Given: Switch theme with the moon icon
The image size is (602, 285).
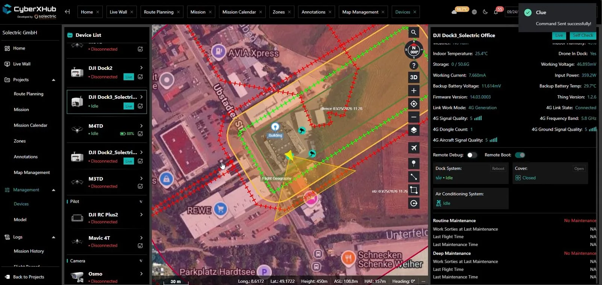Looking at the screenshot, I should tap(485, 12).
